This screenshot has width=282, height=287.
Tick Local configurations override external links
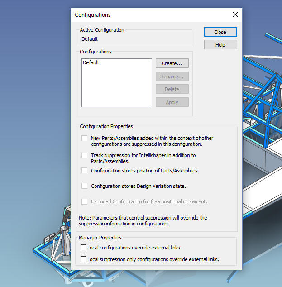point(83,248)
